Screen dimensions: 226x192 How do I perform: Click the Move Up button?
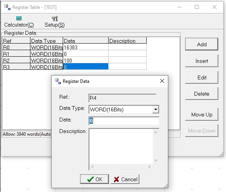202,115
